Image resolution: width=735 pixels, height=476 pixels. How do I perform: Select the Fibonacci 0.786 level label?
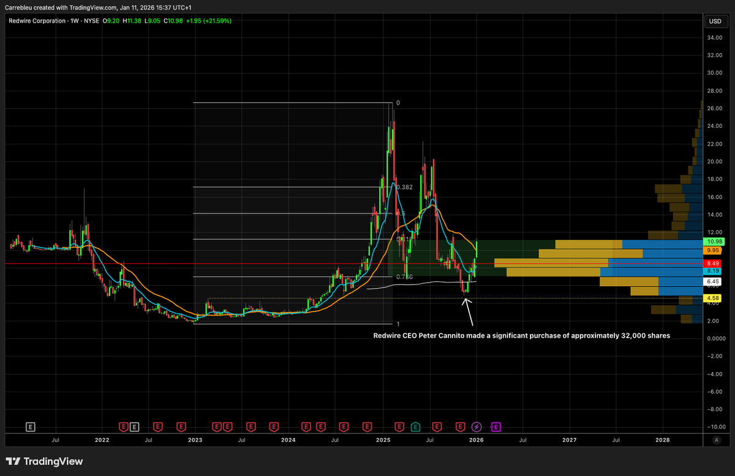[x=404, y=277]
